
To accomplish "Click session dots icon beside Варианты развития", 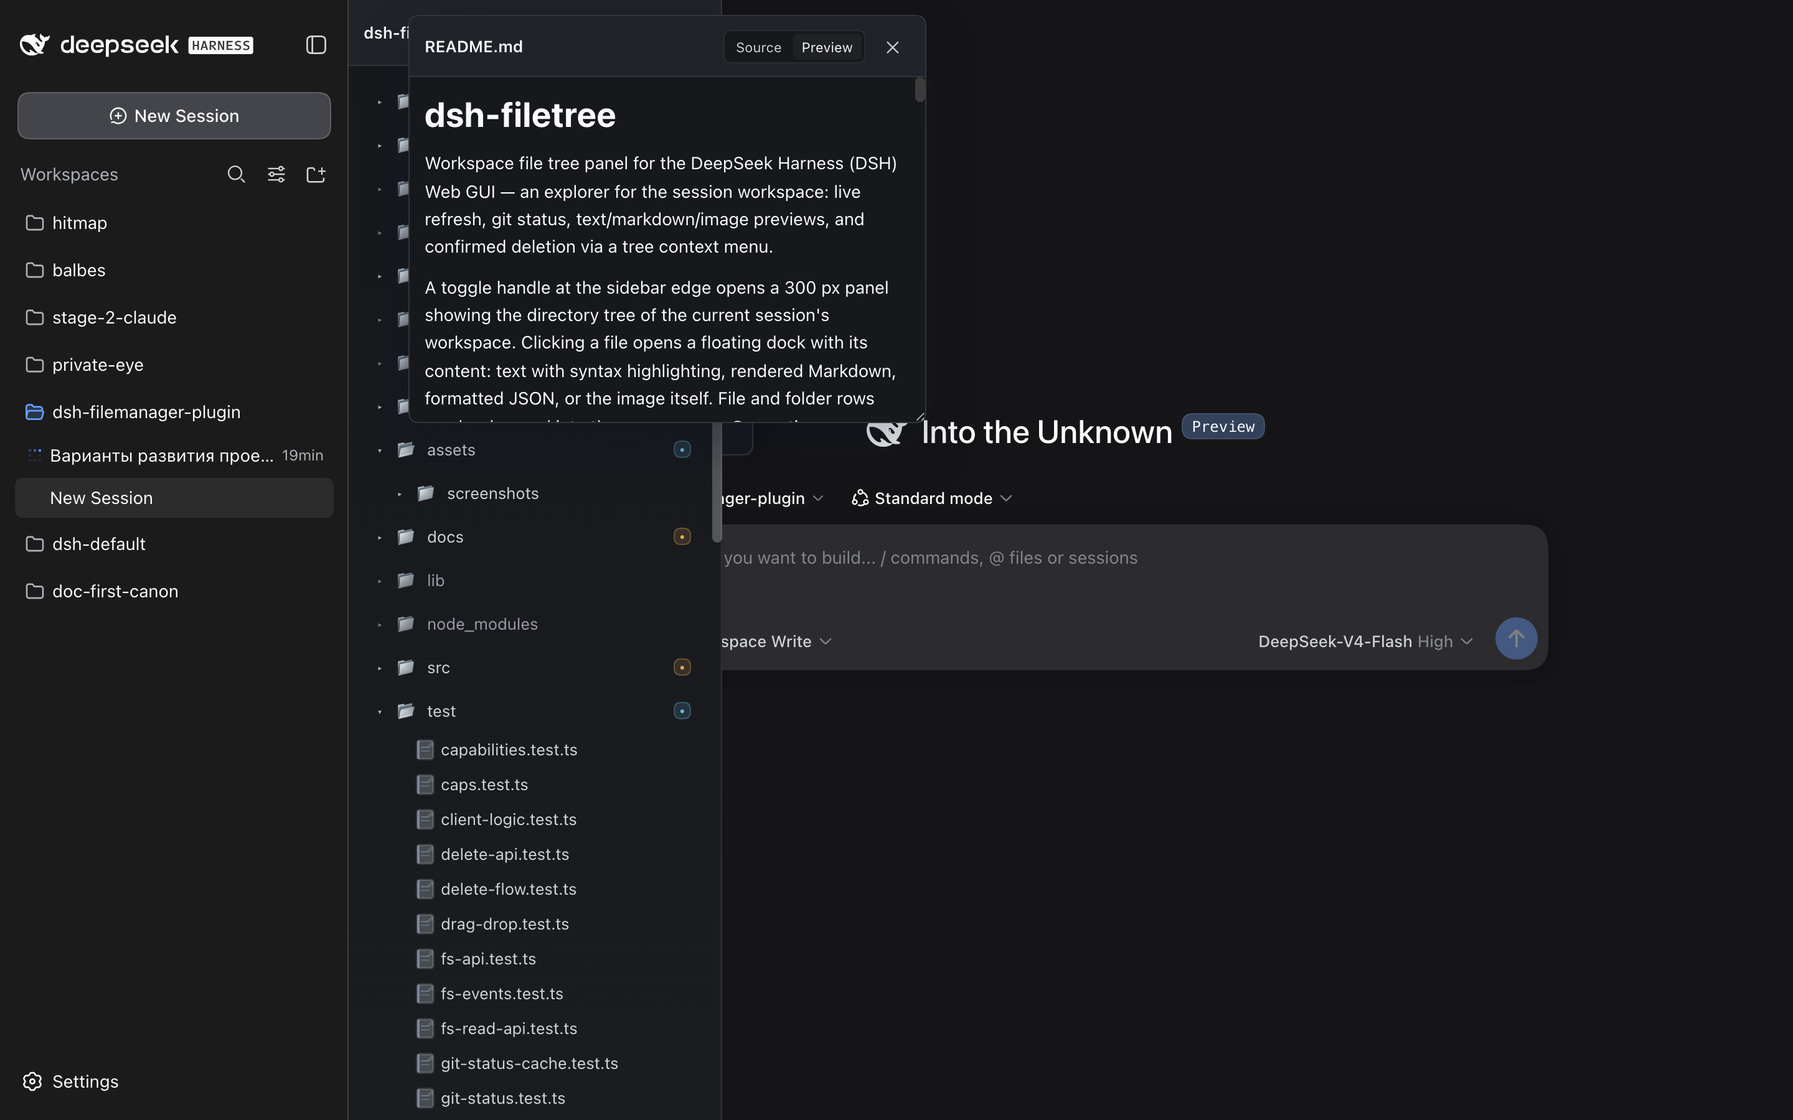I will pos(35,455).
